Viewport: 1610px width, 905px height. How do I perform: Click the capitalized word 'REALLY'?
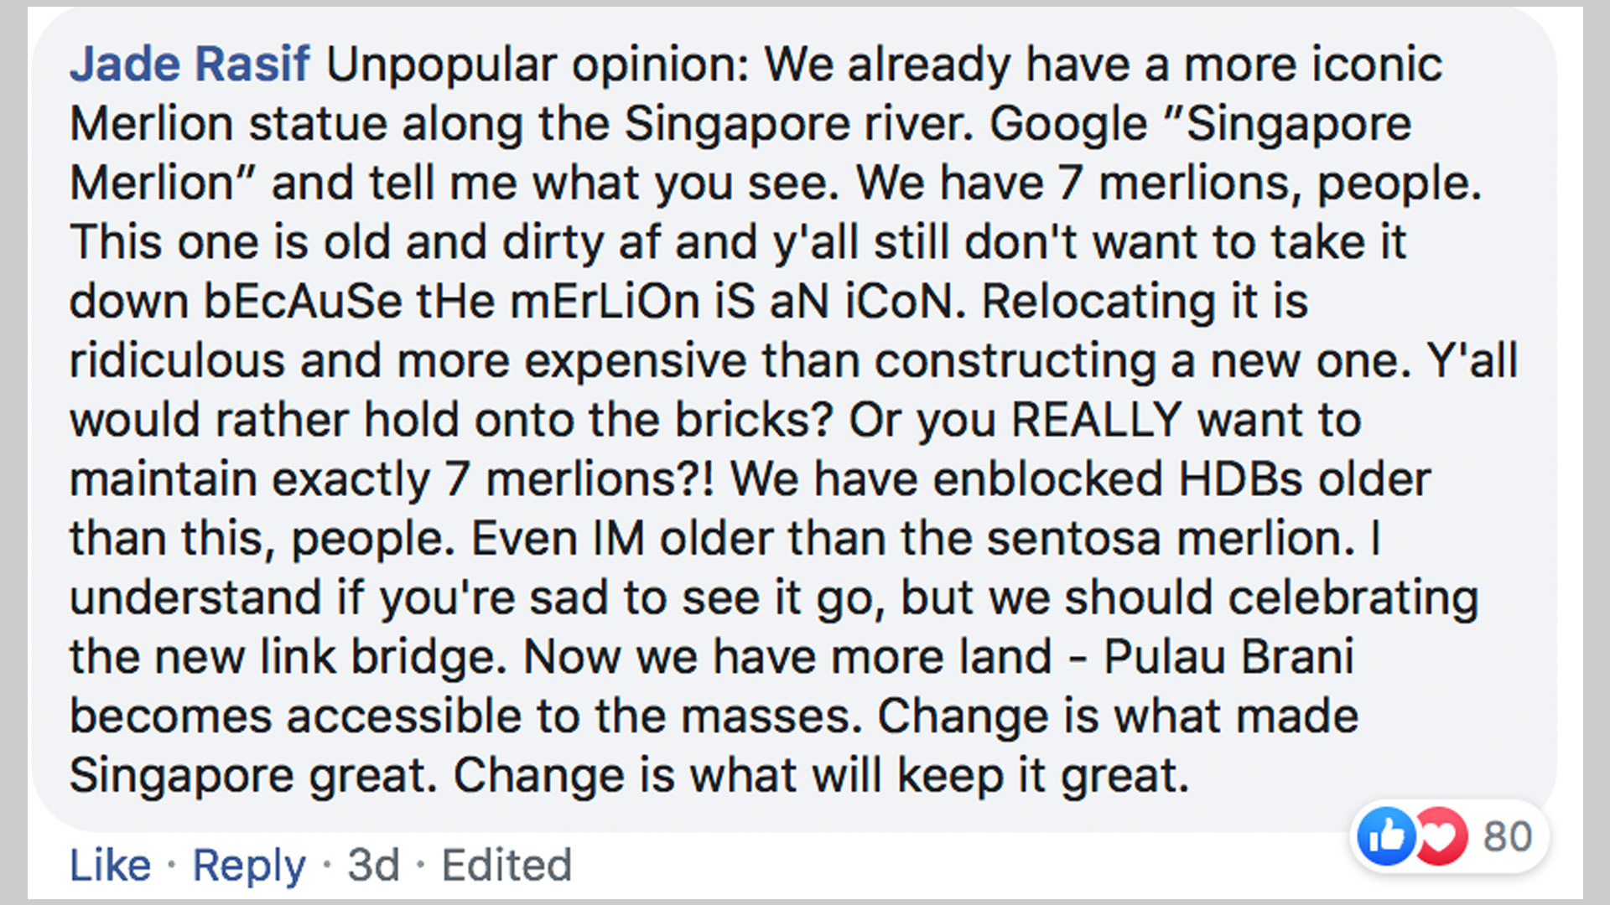pos(1096,420)
